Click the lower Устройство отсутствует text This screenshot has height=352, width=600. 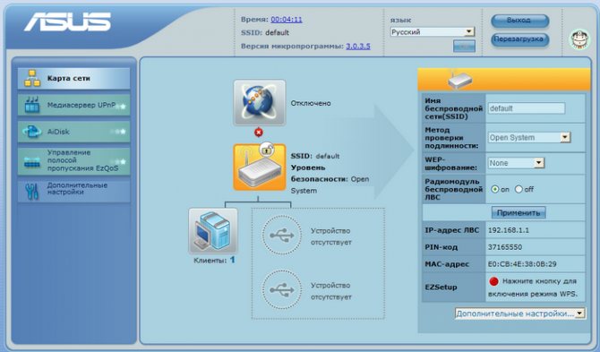(331, 291)
